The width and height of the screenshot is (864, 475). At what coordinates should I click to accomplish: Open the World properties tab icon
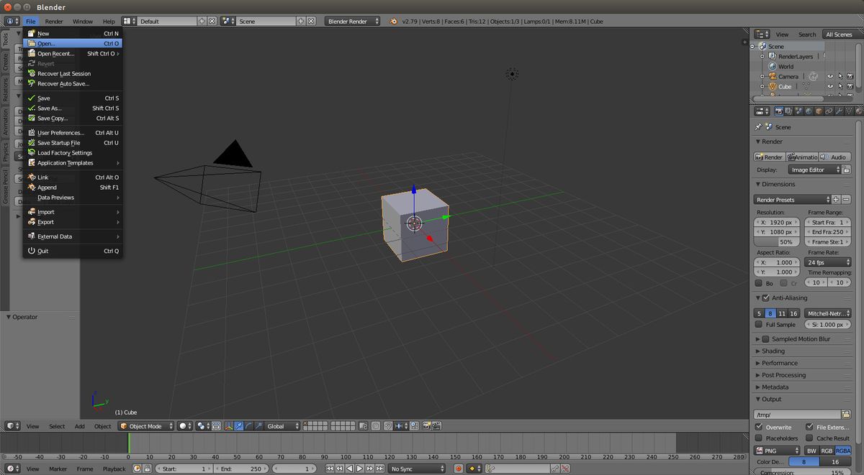point(809,111)
